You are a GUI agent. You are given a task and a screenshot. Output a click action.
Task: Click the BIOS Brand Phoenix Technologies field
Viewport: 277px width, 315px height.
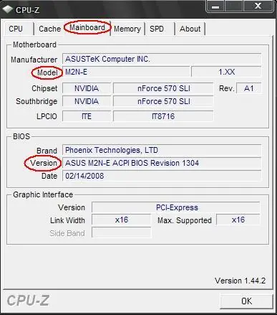tap(162, 150)
